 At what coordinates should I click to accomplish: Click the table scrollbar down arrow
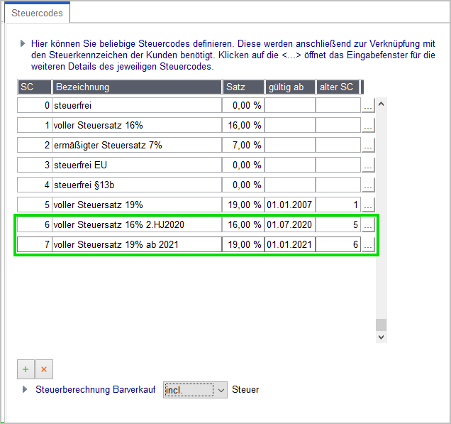point(381,337)
